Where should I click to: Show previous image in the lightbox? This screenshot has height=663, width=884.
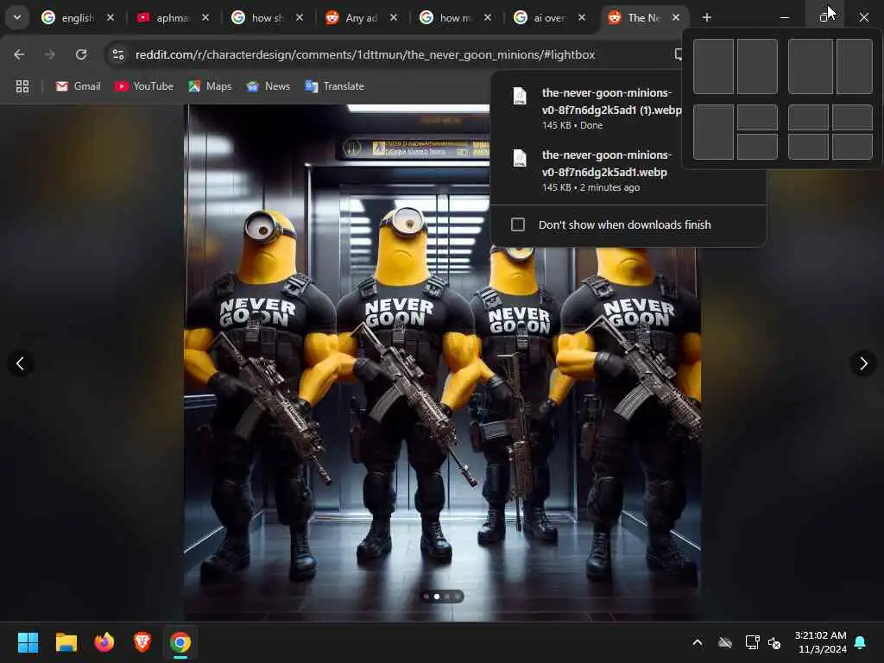pyautogui.click(x=21, y=363)
